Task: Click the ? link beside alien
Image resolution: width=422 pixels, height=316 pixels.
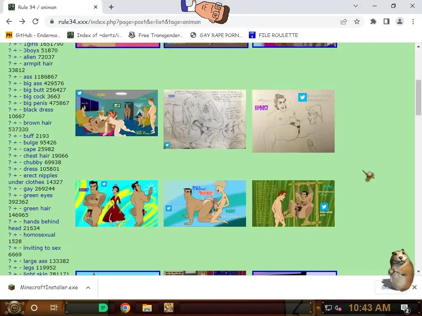Action: coord(10,57)
